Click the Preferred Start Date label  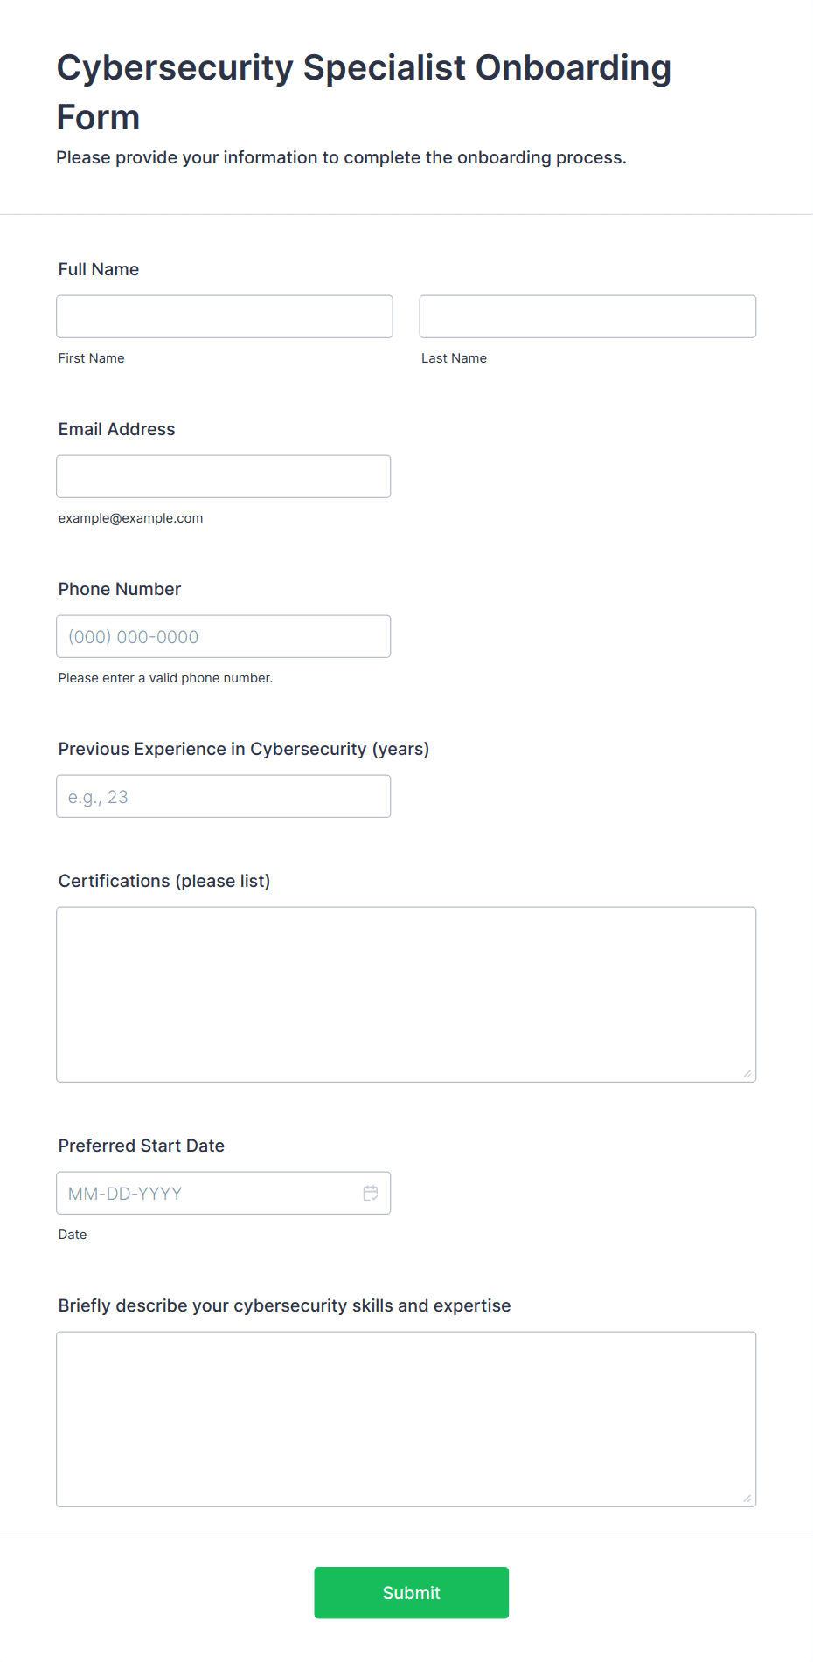(142, 1146)
